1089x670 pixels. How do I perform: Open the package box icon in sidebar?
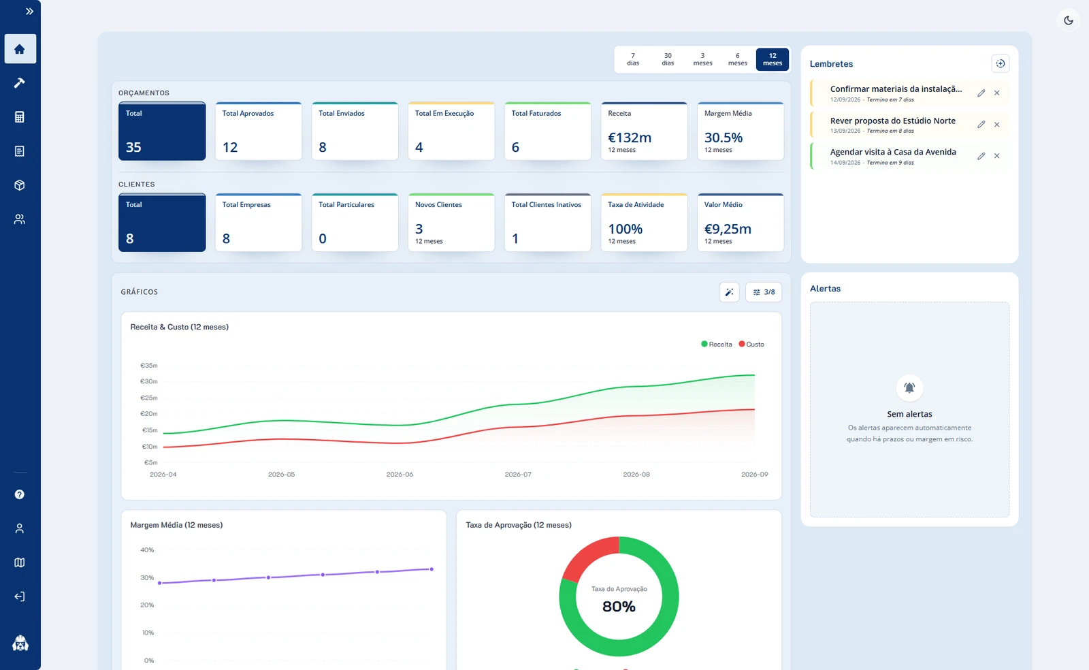(x=20, y=185)
